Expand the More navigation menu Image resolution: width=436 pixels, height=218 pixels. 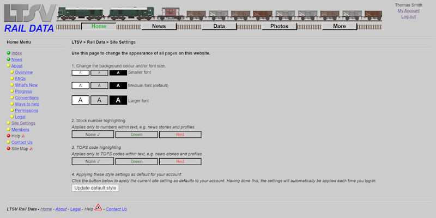pos(339,26)
